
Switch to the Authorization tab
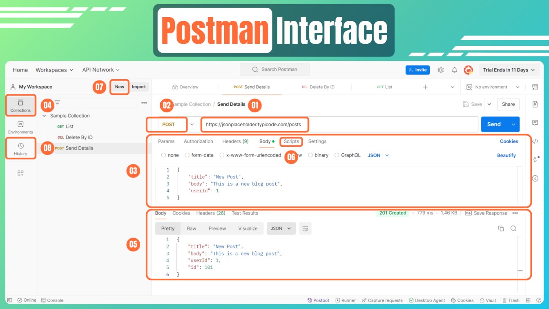point(199,141)
